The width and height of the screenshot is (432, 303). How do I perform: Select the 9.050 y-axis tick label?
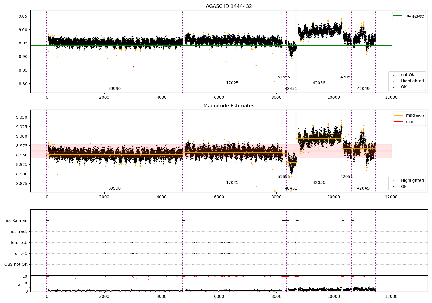point(22,117)
